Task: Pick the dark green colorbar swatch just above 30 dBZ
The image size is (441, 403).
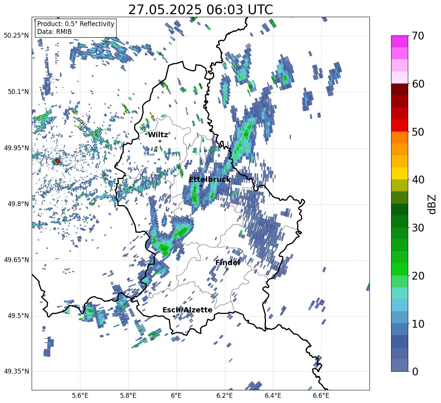Action: (399, 221)
